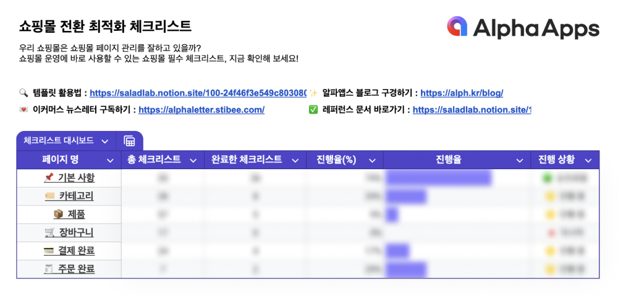Click the calculator icon beside dashboard tab
Screen dimensions: 618x297
point(129,141)
